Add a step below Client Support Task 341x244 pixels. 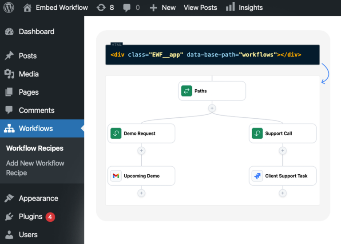283,193
